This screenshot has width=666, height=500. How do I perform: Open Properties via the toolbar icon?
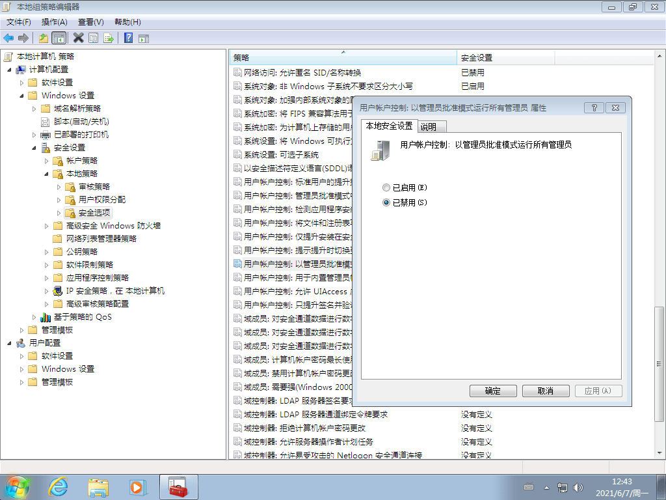click(x=93, y=38)
